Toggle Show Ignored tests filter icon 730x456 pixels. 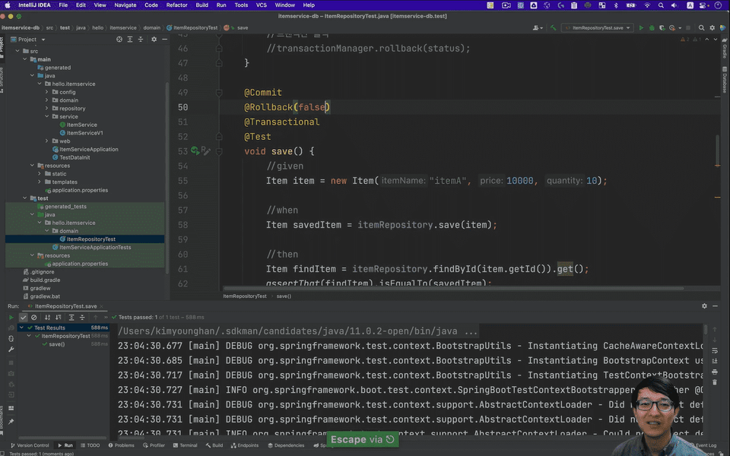pos(33,317)
